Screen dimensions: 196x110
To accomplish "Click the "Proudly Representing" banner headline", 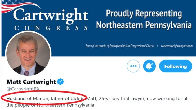I will pos(144,13).
